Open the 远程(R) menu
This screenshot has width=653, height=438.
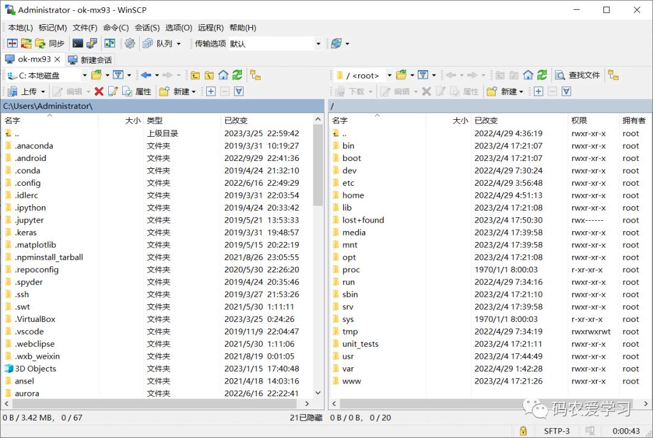tap(211, 27)
